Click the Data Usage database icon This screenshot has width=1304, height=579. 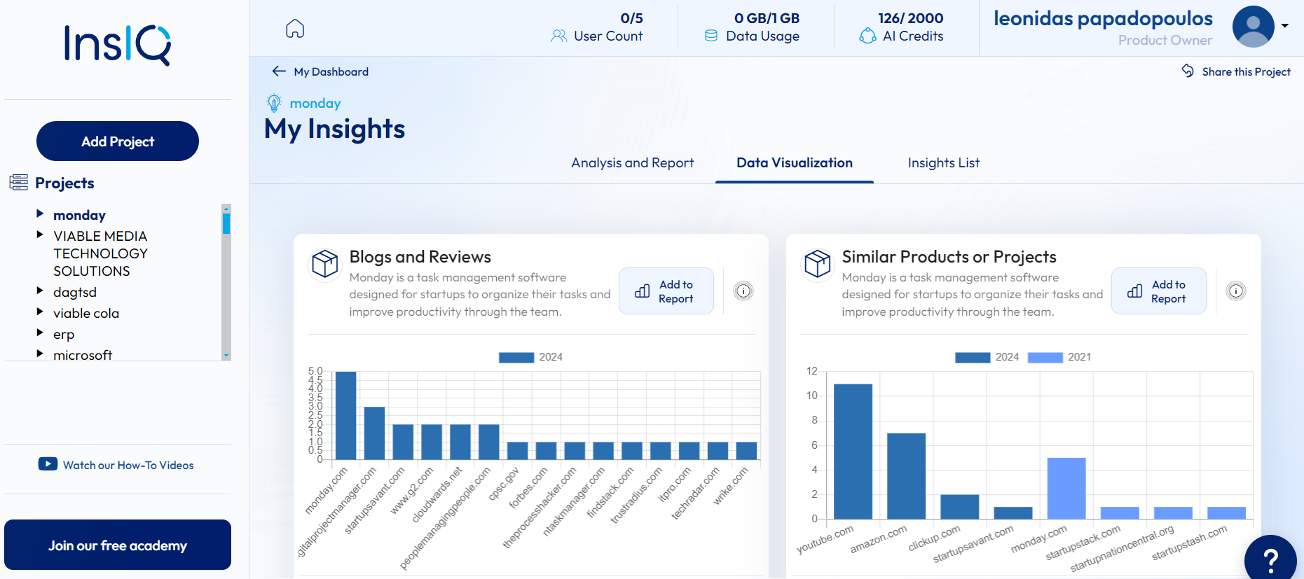pos(711,36)
